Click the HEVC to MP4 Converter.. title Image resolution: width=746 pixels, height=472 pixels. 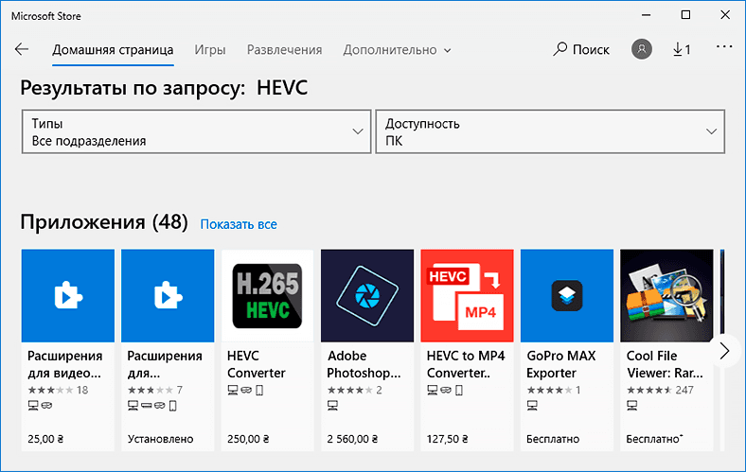click(x=465, y=364)
